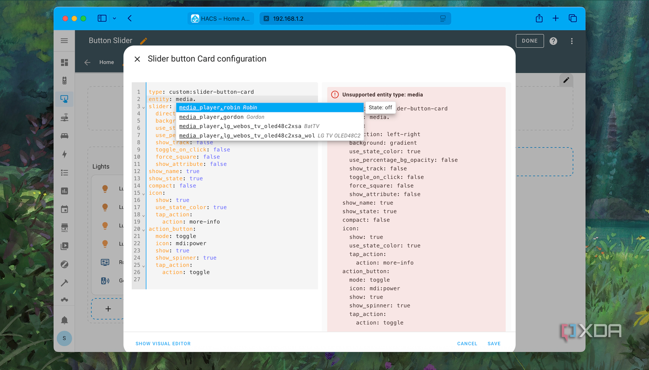This screenshot has height=370, width=649.
Task: Close the Slider button Card configuration dialog
Action: pos(137,59)
